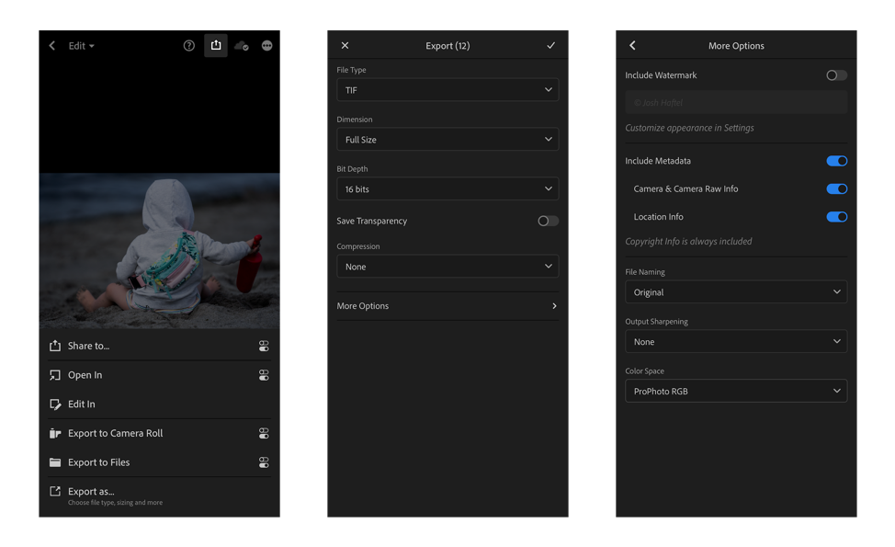This screenshot has width=895, height=547.
Task: Open settings icon beside Share to
Action: [x=264, y=347]
